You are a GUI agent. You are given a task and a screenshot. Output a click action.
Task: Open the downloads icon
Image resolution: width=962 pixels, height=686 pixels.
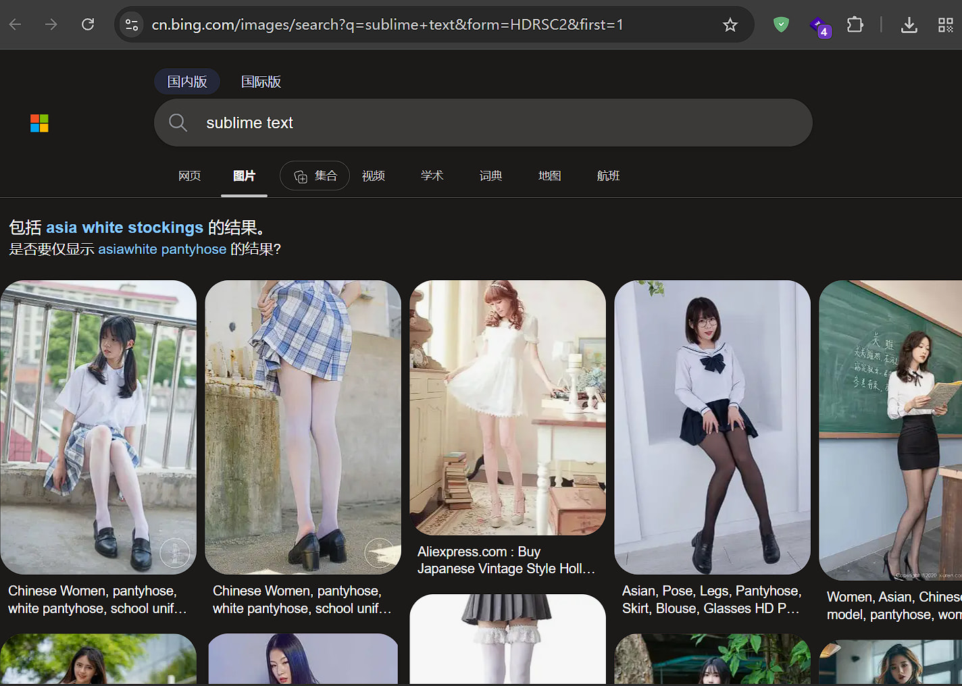coord(909,25)
